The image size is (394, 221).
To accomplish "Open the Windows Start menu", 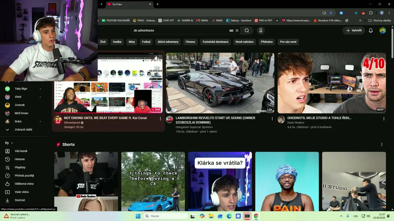I will (138, 216).
